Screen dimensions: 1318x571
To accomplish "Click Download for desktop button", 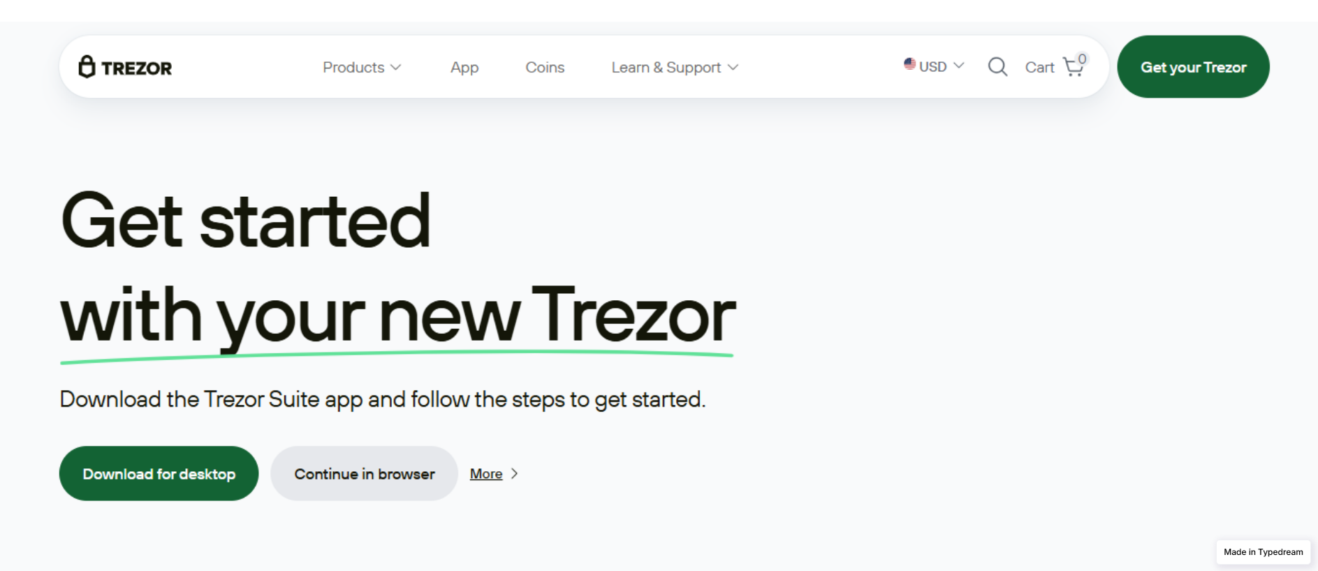I will pyautogui.click(x=159, y=473).
